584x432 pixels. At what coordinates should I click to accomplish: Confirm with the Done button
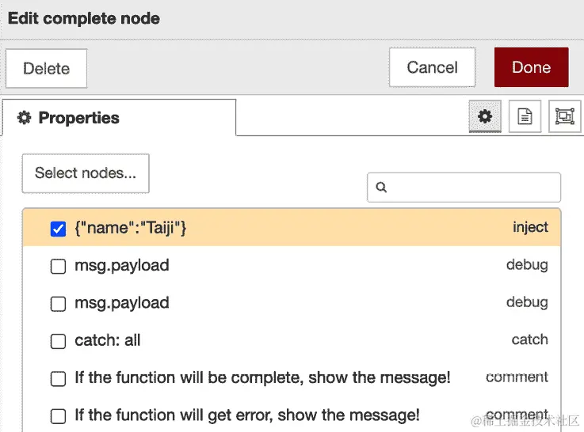pyautogui.click(x=532, y=67)
